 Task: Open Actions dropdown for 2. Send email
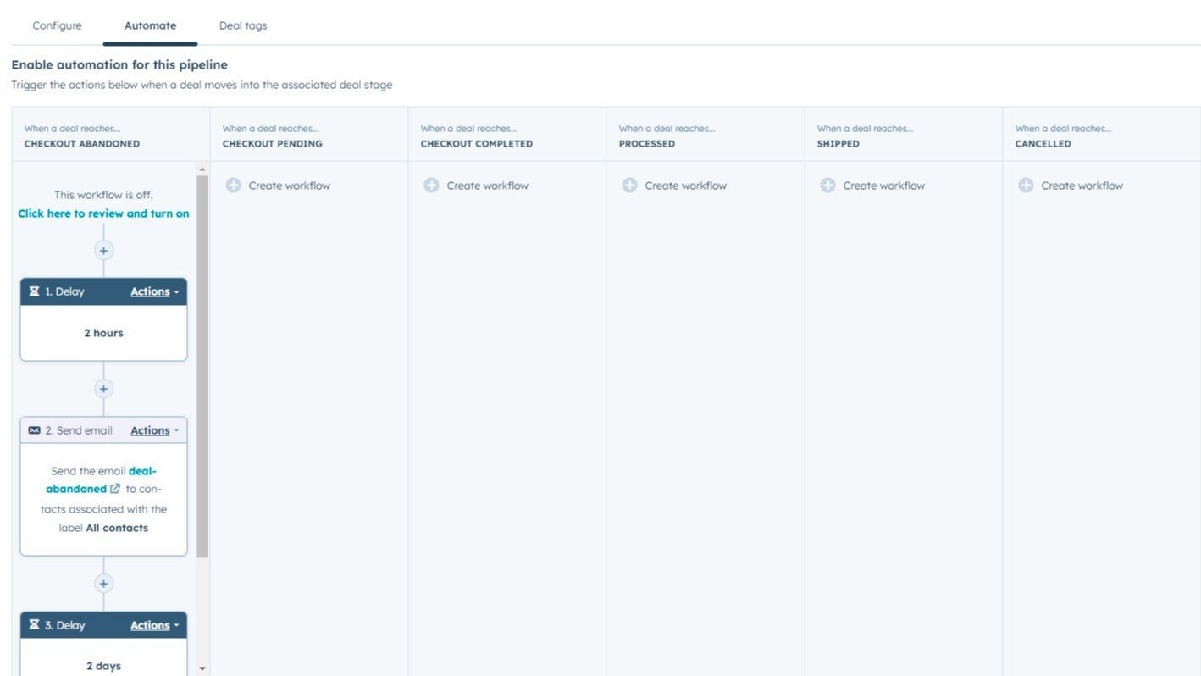coord(154,430)
